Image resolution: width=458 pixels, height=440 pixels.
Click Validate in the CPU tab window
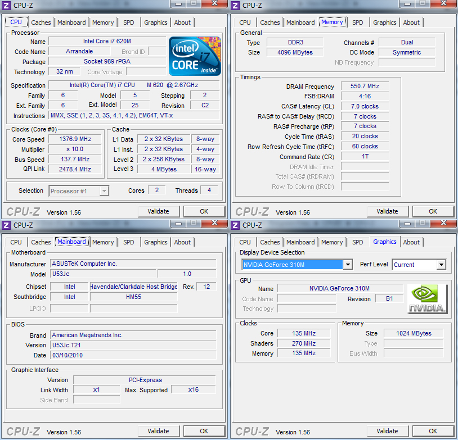[x=158, y=211]
